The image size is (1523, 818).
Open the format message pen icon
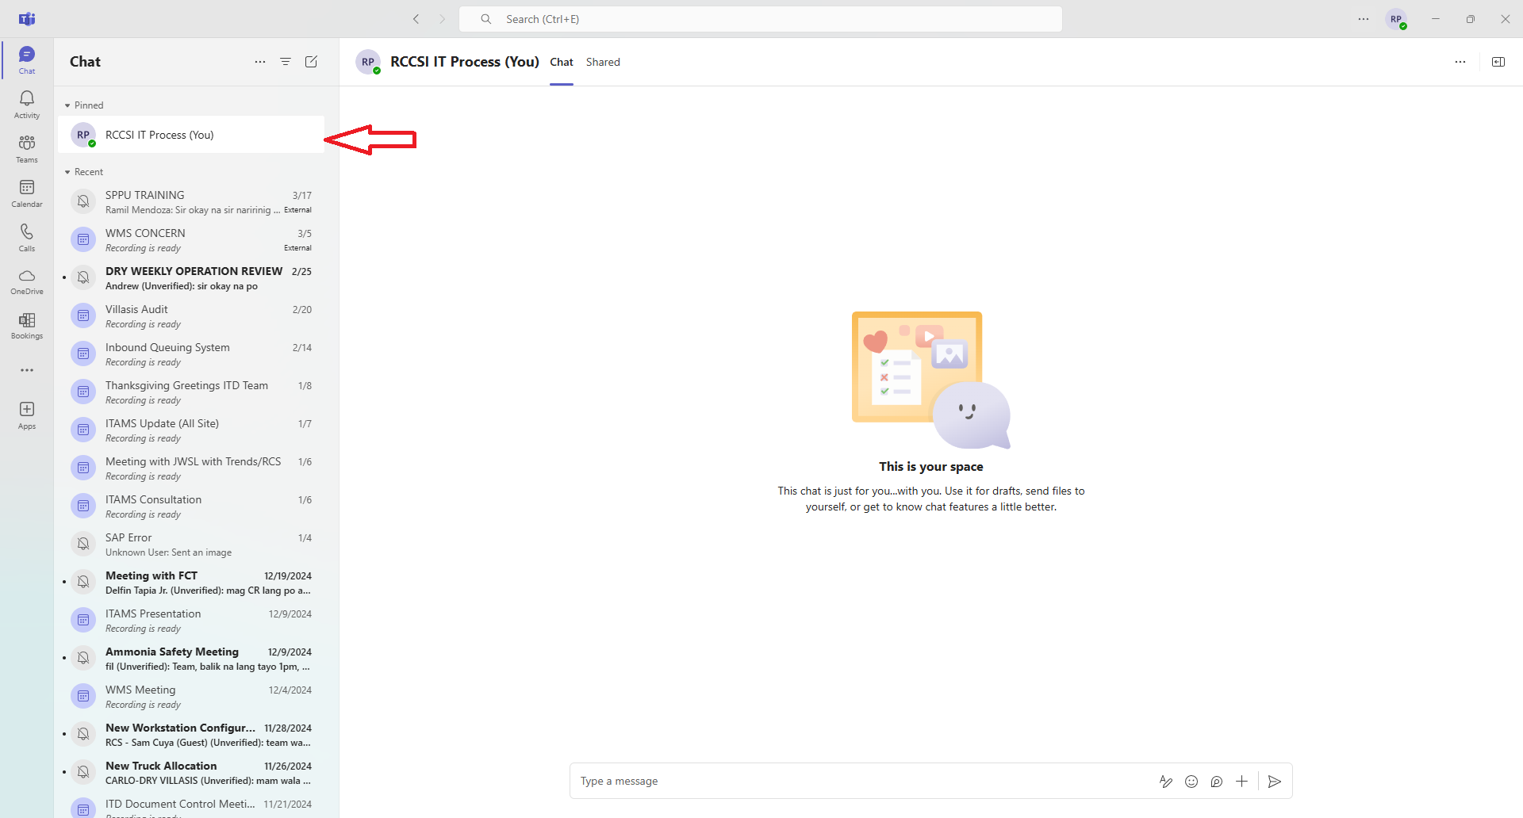point(1166,782)
